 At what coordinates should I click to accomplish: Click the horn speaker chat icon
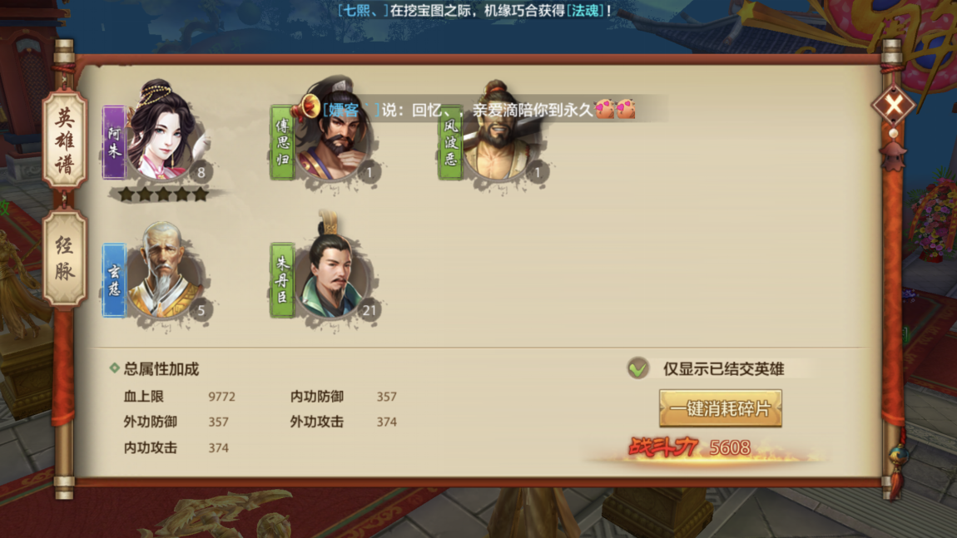coord(309,106)
